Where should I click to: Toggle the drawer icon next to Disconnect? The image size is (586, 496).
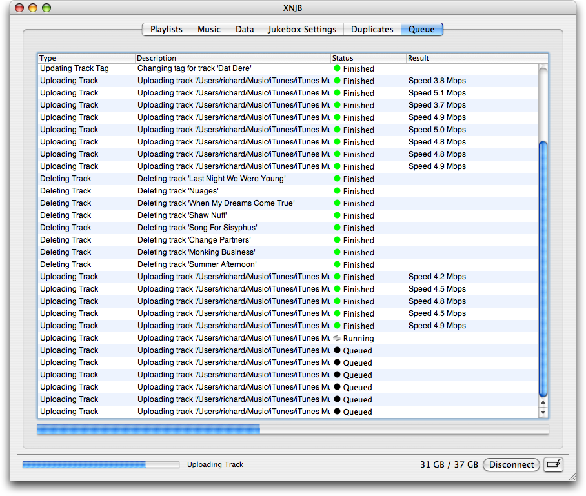click(553, 464)
